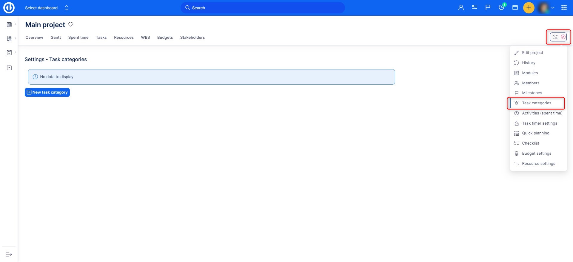This screenshot has height=262, width=573.
Task: Click the yellow plus create button
Action: click(529, 7)
